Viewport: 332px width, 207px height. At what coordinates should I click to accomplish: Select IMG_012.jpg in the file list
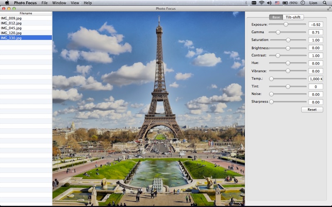tap(26, 23)
